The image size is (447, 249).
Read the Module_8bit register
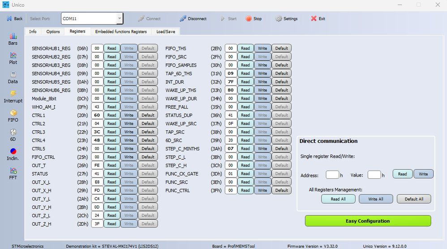(112, 98)
